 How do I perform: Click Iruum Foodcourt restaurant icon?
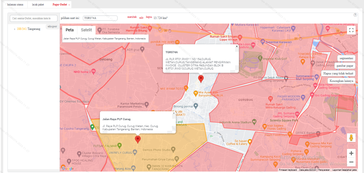pos(290,134)
